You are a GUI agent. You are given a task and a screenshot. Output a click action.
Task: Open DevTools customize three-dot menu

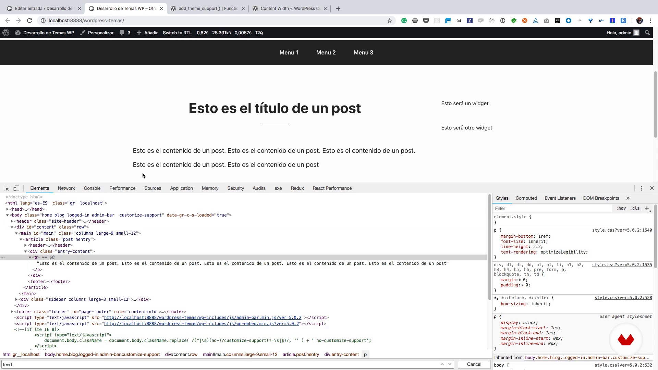click(642, 188)
